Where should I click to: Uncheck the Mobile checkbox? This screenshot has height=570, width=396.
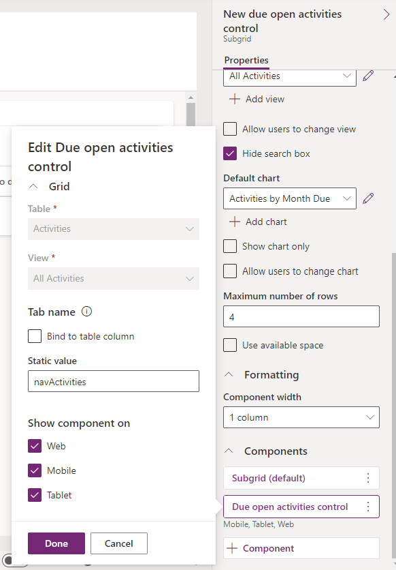point(35,470)
